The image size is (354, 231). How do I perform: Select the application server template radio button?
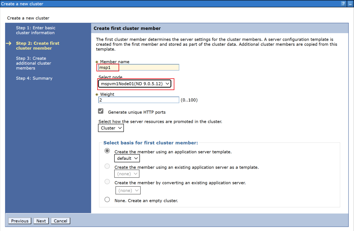tap(107, 151)
